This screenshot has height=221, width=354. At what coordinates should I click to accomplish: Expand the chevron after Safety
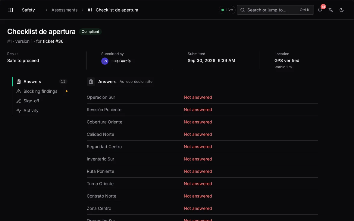point(46,10)
